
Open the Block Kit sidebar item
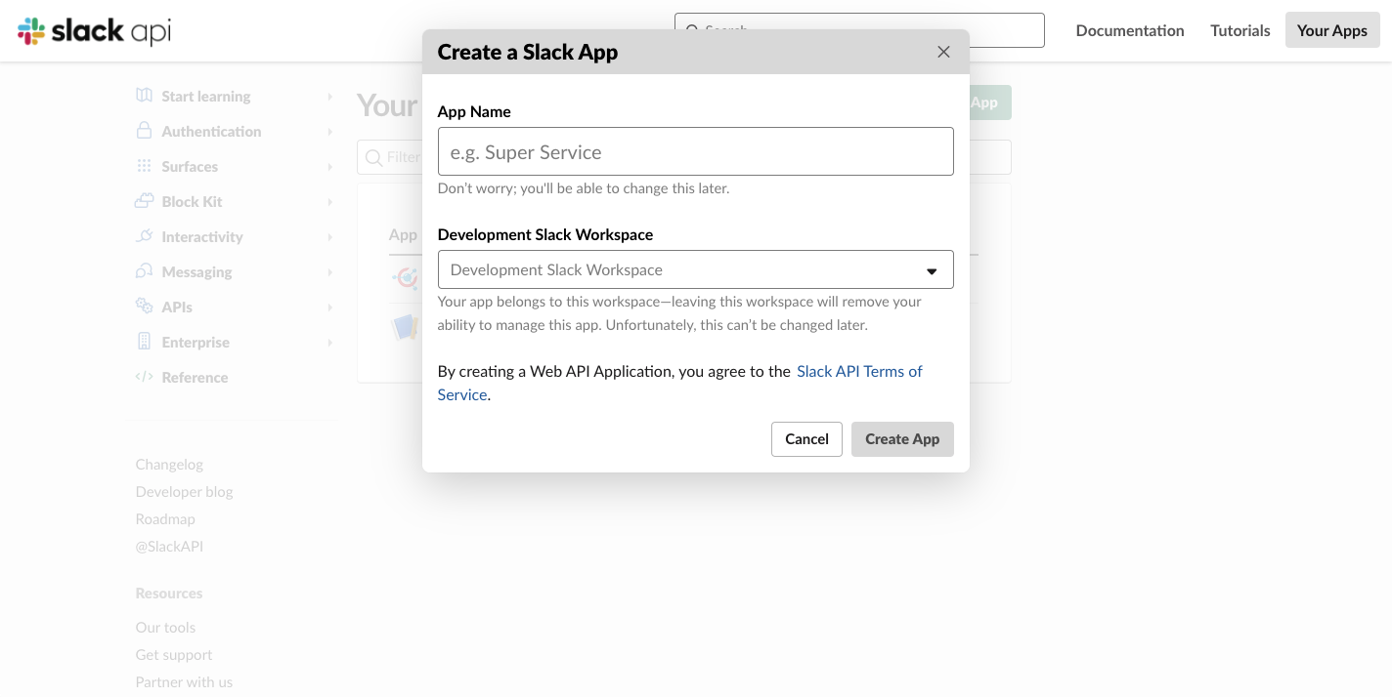[192, 201]
